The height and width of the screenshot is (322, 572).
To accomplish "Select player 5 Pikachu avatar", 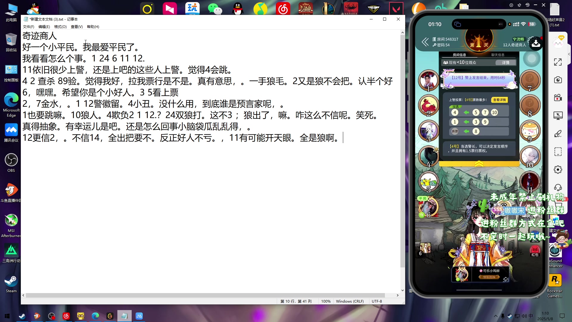I will click(x=428, y=181).
